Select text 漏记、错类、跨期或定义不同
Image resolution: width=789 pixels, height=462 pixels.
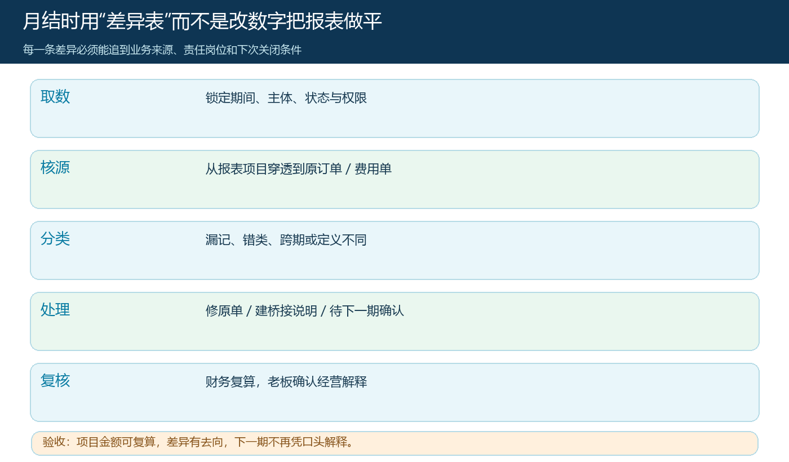(x=286, y=240)
